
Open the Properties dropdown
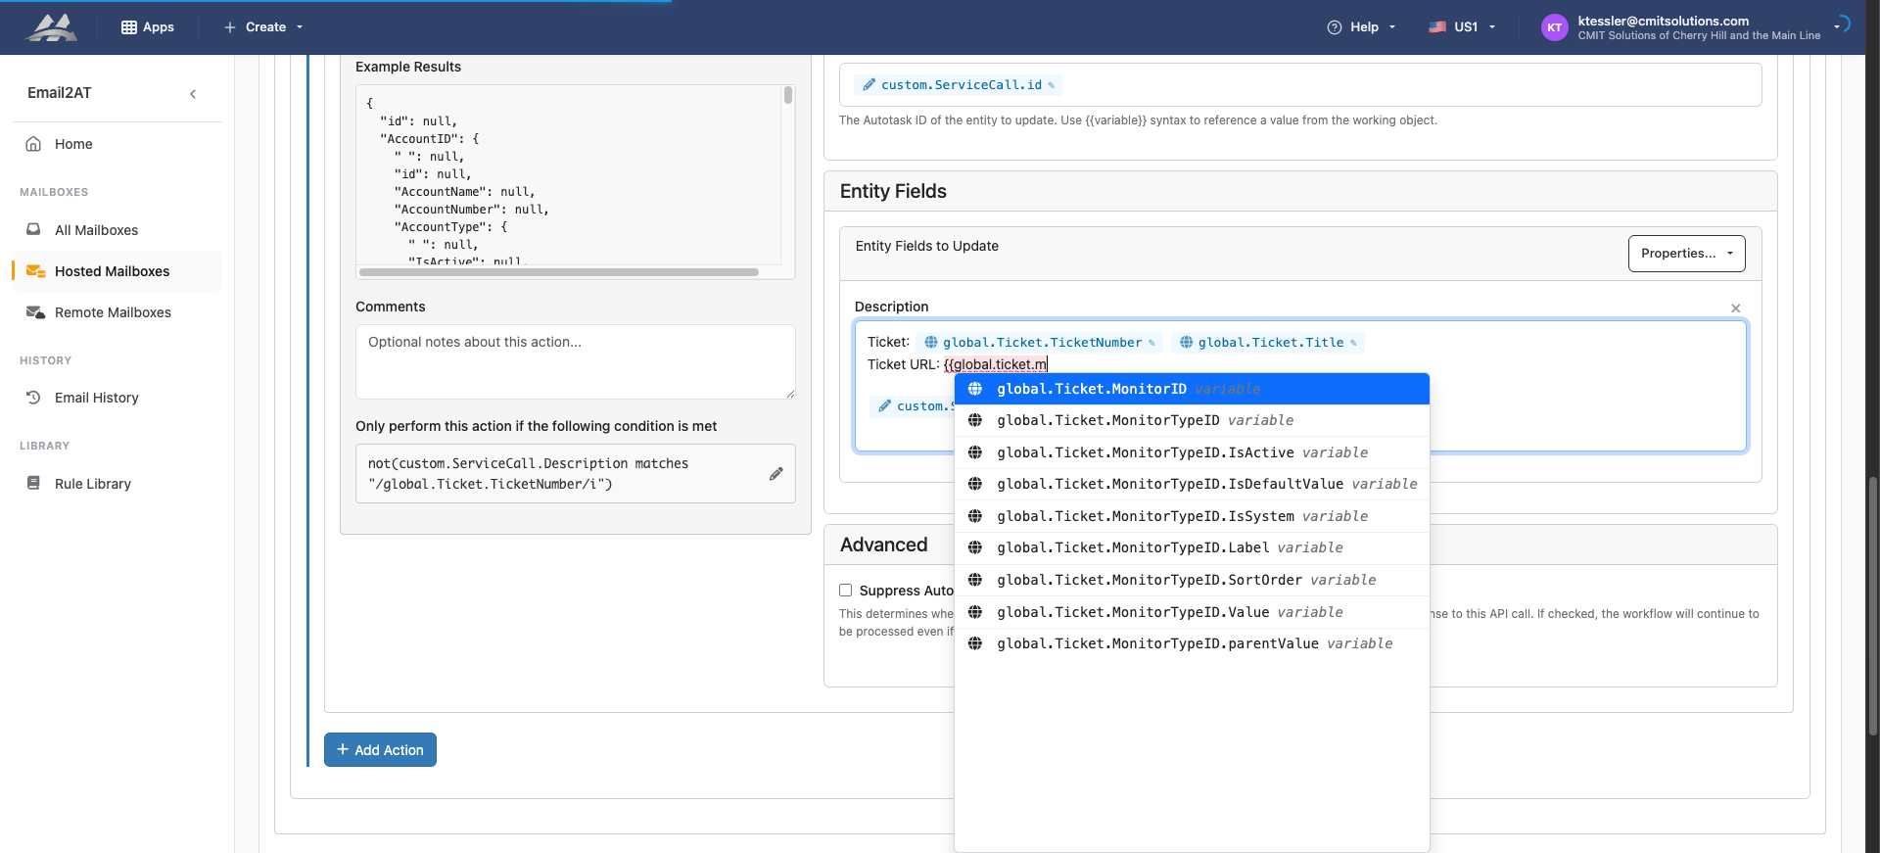(x=1686, y=254)
